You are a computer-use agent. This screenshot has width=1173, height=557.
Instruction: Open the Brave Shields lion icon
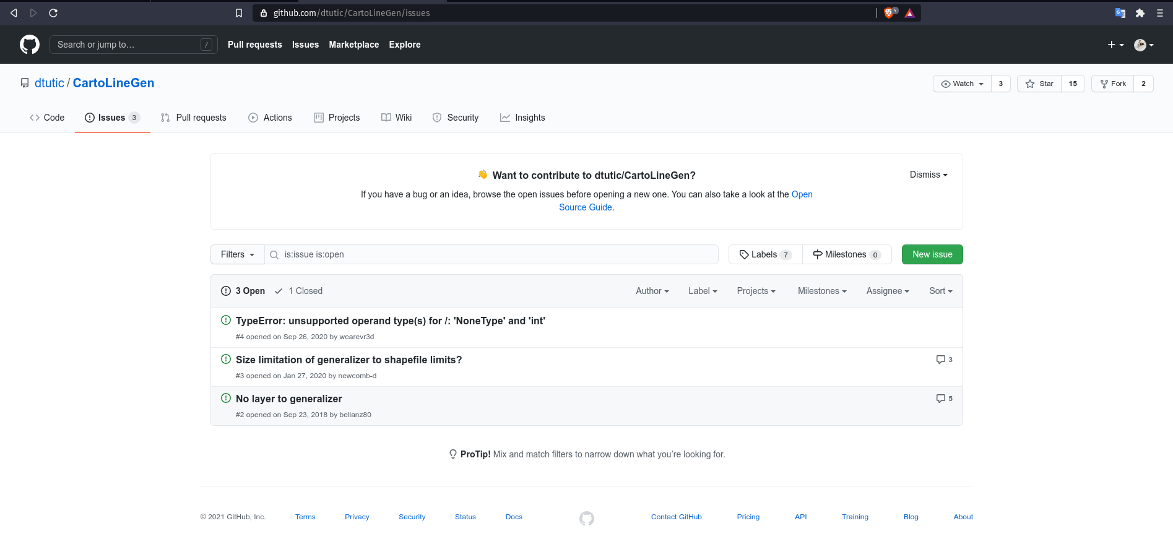click(x=889, y=13)
